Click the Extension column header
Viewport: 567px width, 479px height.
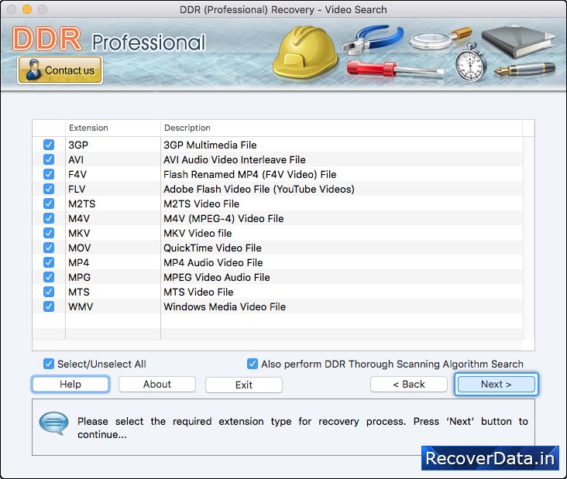click(x=113, y=128)
